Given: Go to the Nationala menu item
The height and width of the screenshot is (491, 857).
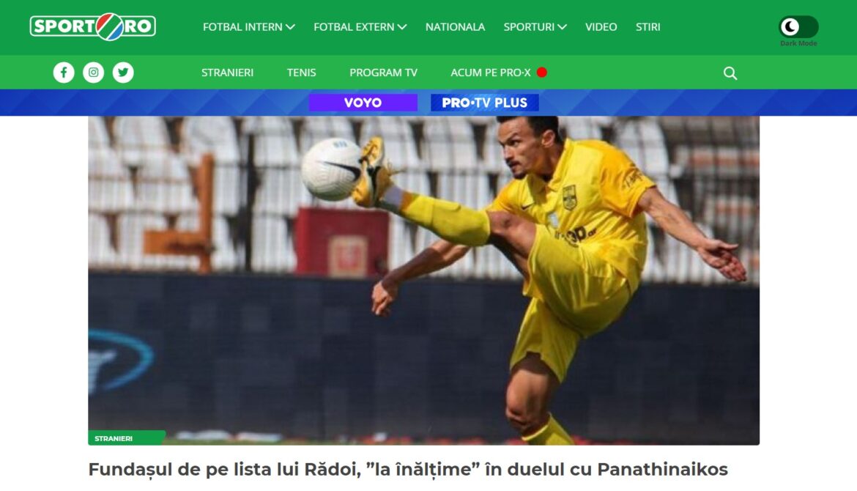Looking at the screenshot, I should pos(456,27).
